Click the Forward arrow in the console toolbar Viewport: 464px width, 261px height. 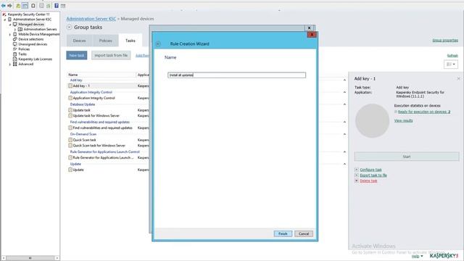9,6
